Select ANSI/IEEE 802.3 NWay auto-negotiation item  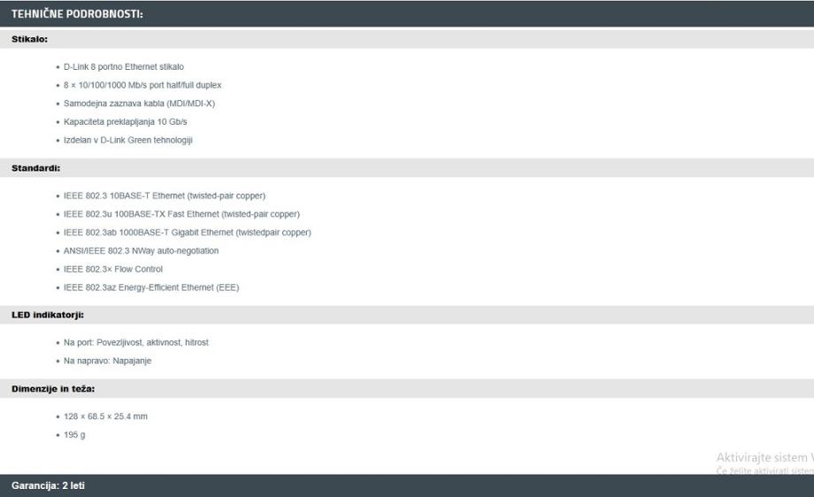141,251
